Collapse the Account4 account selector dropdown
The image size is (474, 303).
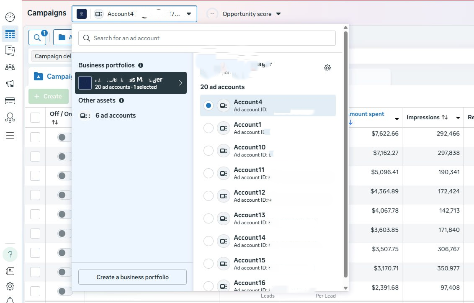[188, 14]
